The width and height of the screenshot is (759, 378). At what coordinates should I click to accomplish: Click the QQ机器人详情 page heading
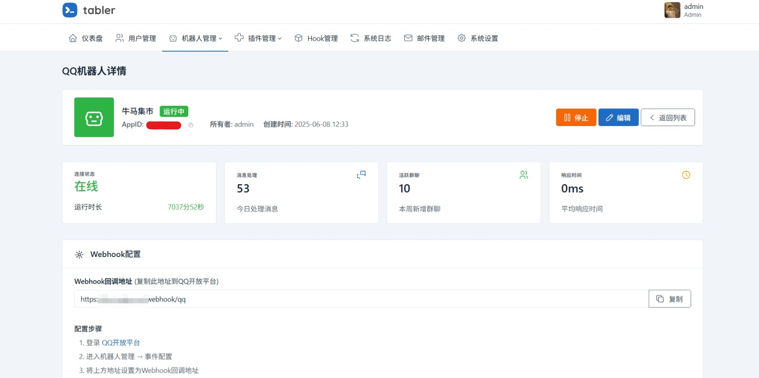point(94,71)
